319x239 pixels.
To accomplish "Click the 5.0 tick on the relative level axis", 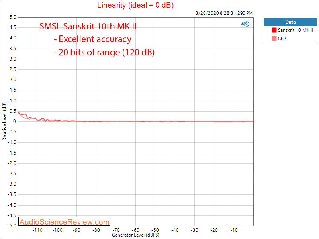I will (x=13, y=17).
